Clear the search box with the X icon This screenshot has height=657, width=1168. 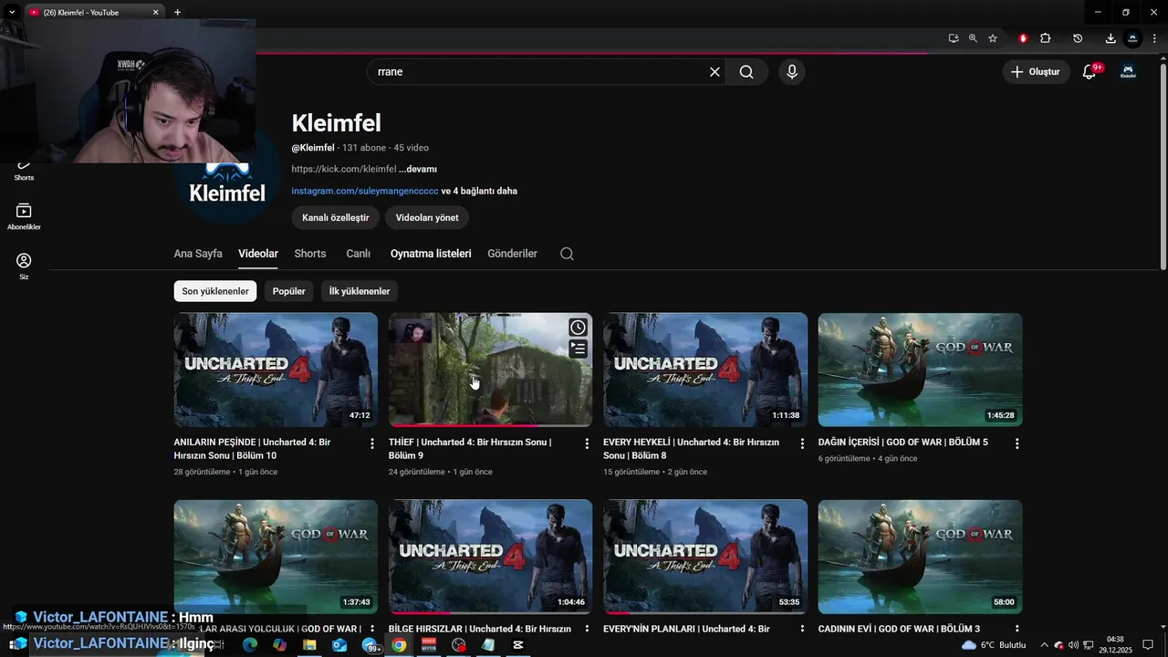click(x=714, y=72)
